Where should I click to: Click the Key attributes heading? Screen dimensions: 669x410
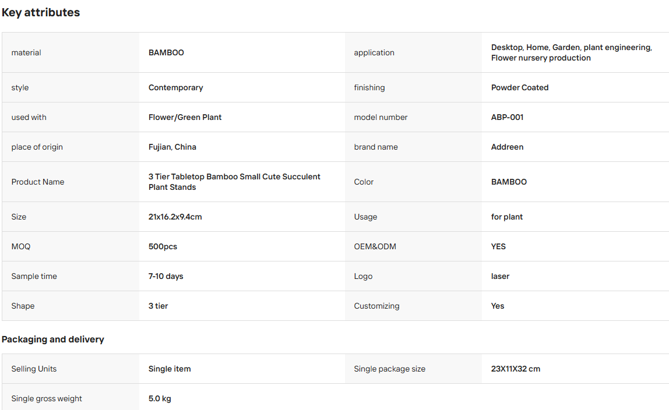tap(41, 12)
